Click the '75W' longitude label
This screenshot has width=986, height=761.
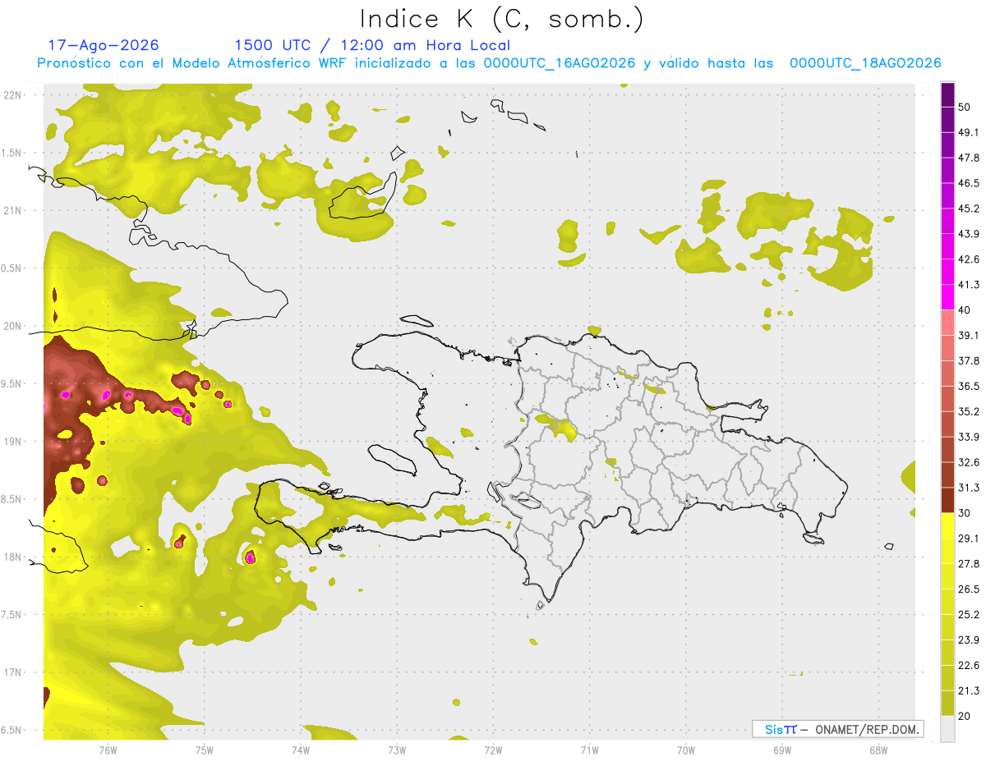pyautogui.click(x=205, y=750)
